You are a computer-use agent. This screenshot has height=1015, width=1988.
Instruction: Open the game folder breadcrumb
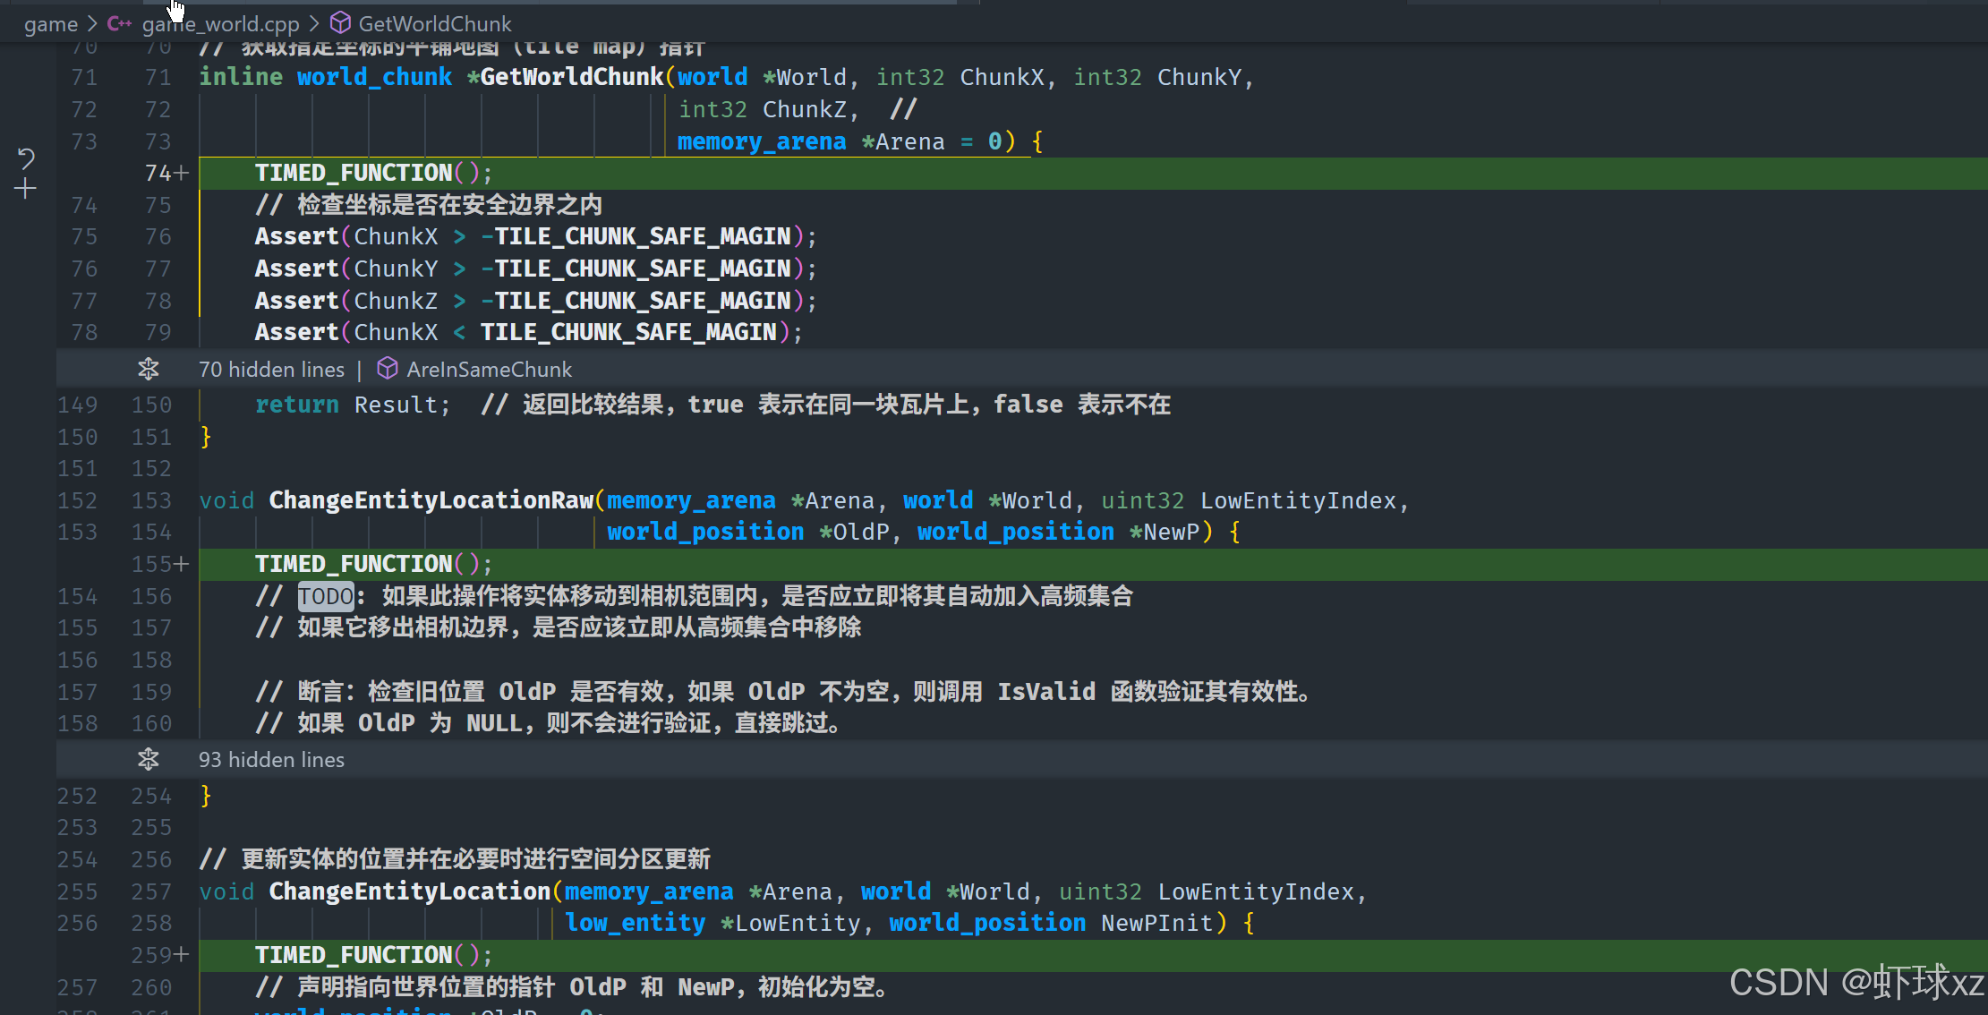(x=51, y=24)
